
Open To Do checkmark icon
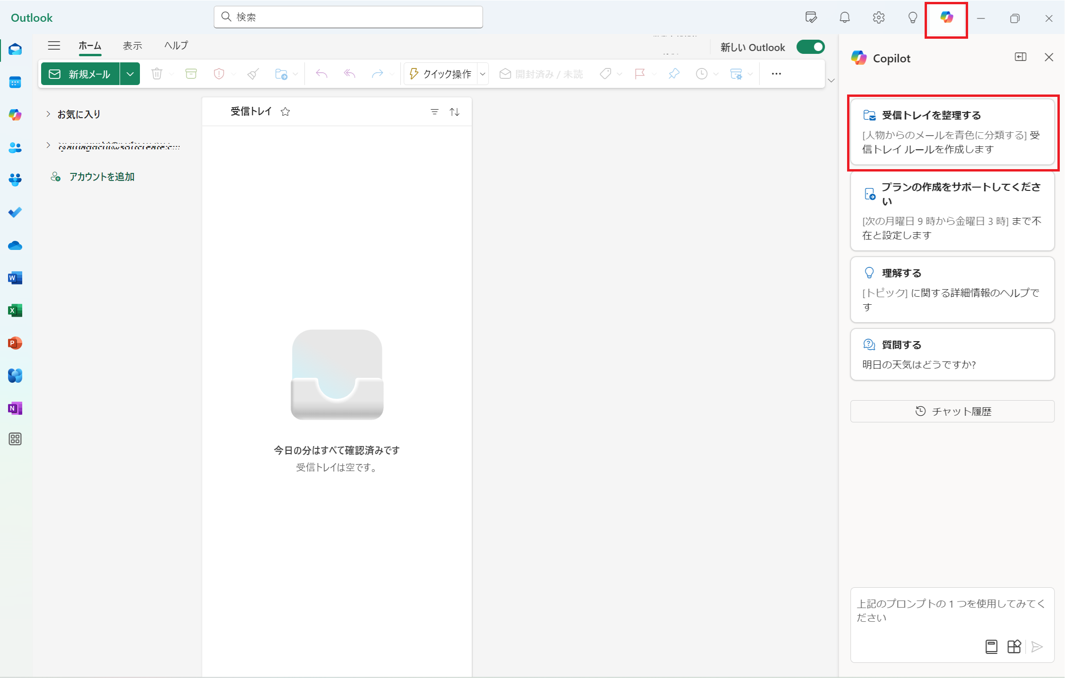pyautogui.click(x=15, y=213)
